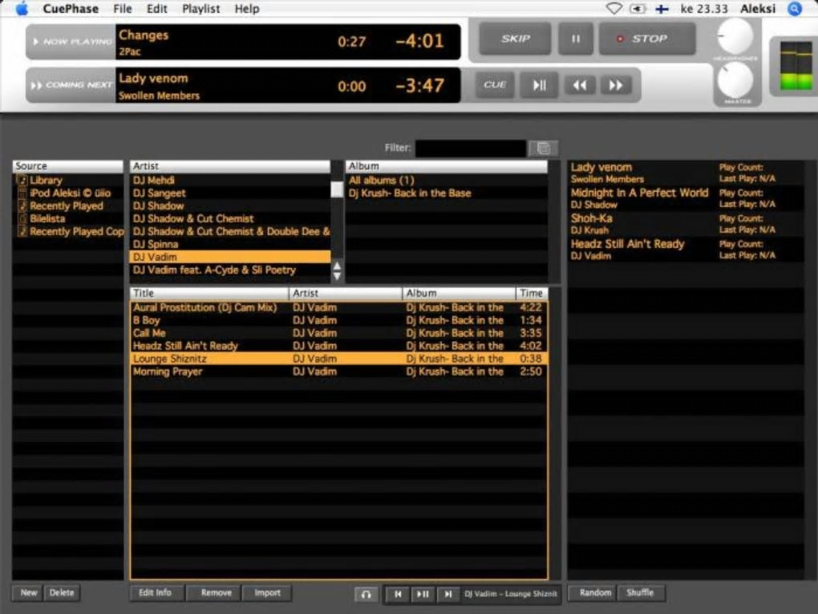818x614 pixels.
Task: Select All albums (1)
Action: tap(447, 180)
